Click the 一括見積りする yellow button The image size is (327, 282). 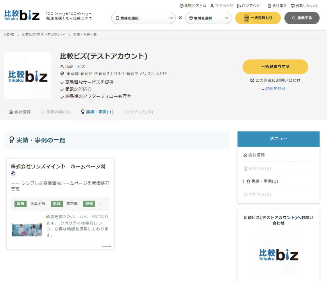coord(275,67)
